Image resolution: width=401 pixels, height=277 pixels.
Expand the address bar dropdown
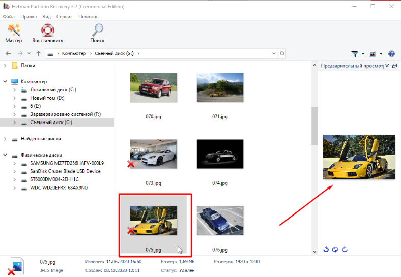coord(274,53)
